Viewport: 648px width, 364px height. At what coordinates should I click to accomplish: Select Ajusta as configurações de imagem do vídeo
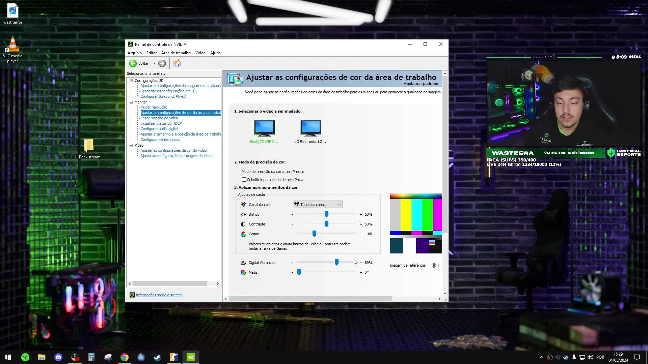pyautogui.click(x=176, y=156)
